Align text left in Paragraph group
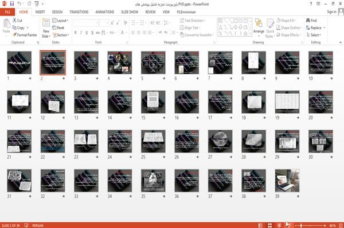 (x=133, y=33)
